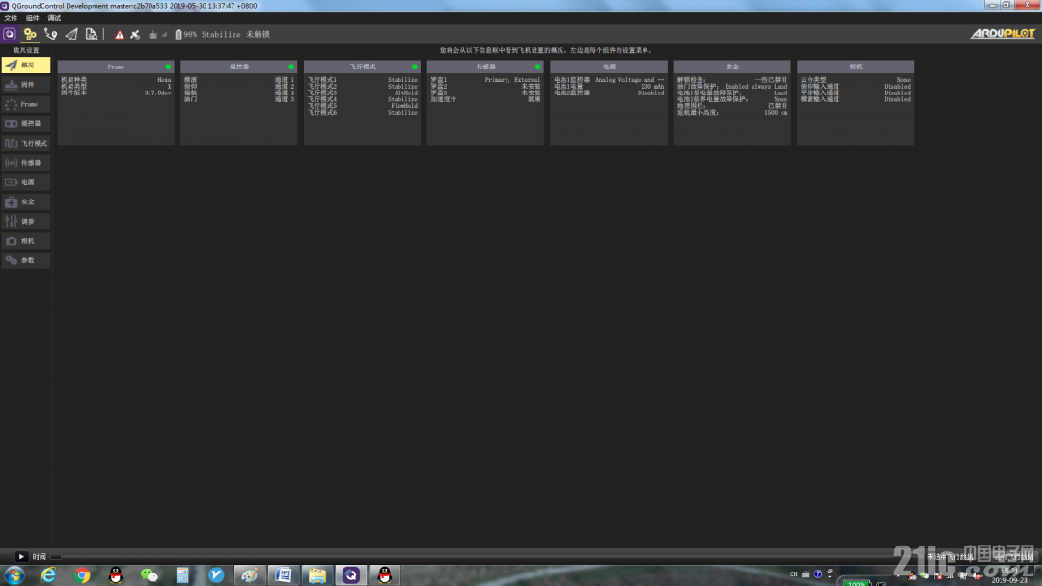Screen dimensions: 1042x586
Task: Click the 相机 summary card header
Action: point(855,67)
